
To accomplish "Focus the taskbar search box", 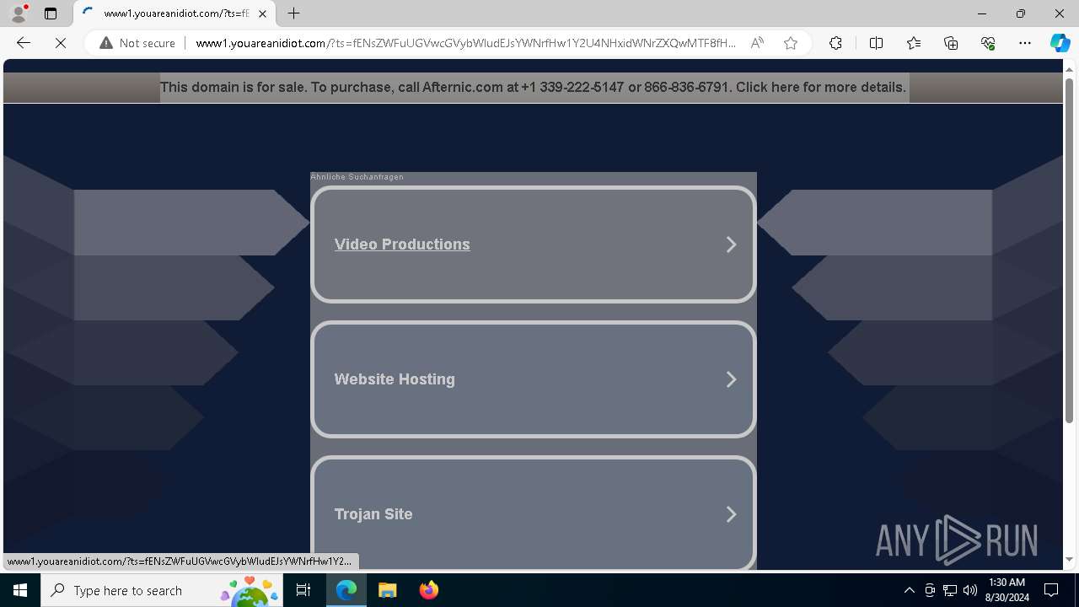I will click(x=162, y=590).
